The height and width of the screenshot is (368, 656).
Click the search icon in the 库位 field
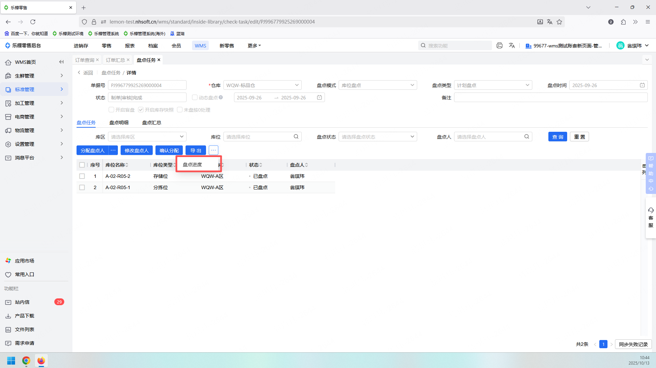[x=296, y=137]
